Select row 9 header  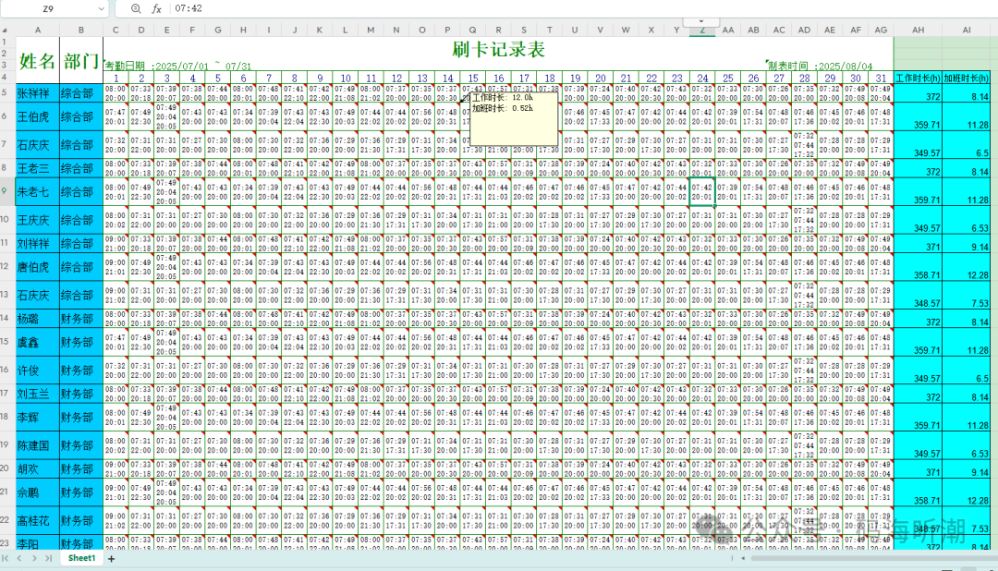point(6,191)
